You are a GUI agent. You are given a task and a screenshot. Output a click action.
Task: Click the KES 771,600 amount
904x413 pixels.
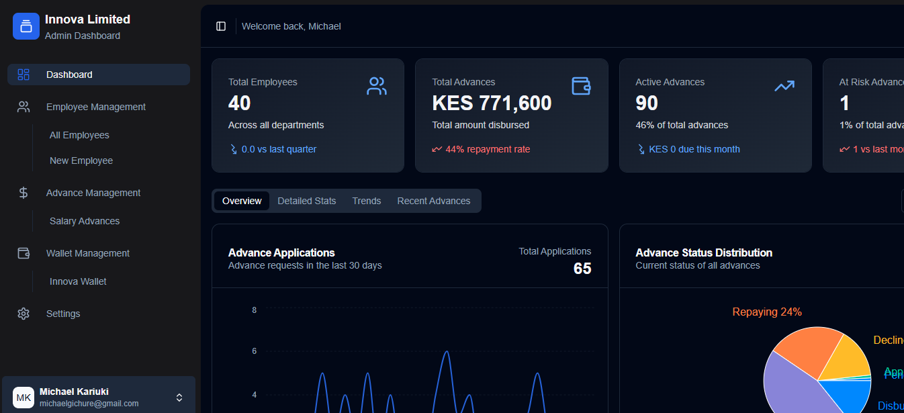coord(492,103)
